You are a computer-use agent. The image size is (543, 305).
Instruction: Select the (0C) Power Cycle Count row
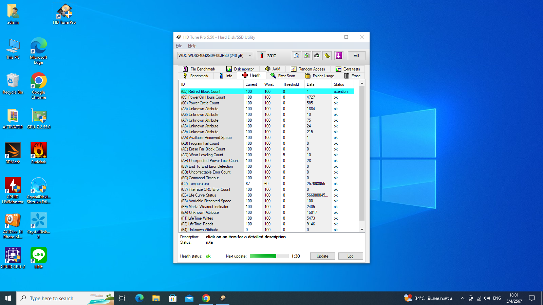click(267, 103)
